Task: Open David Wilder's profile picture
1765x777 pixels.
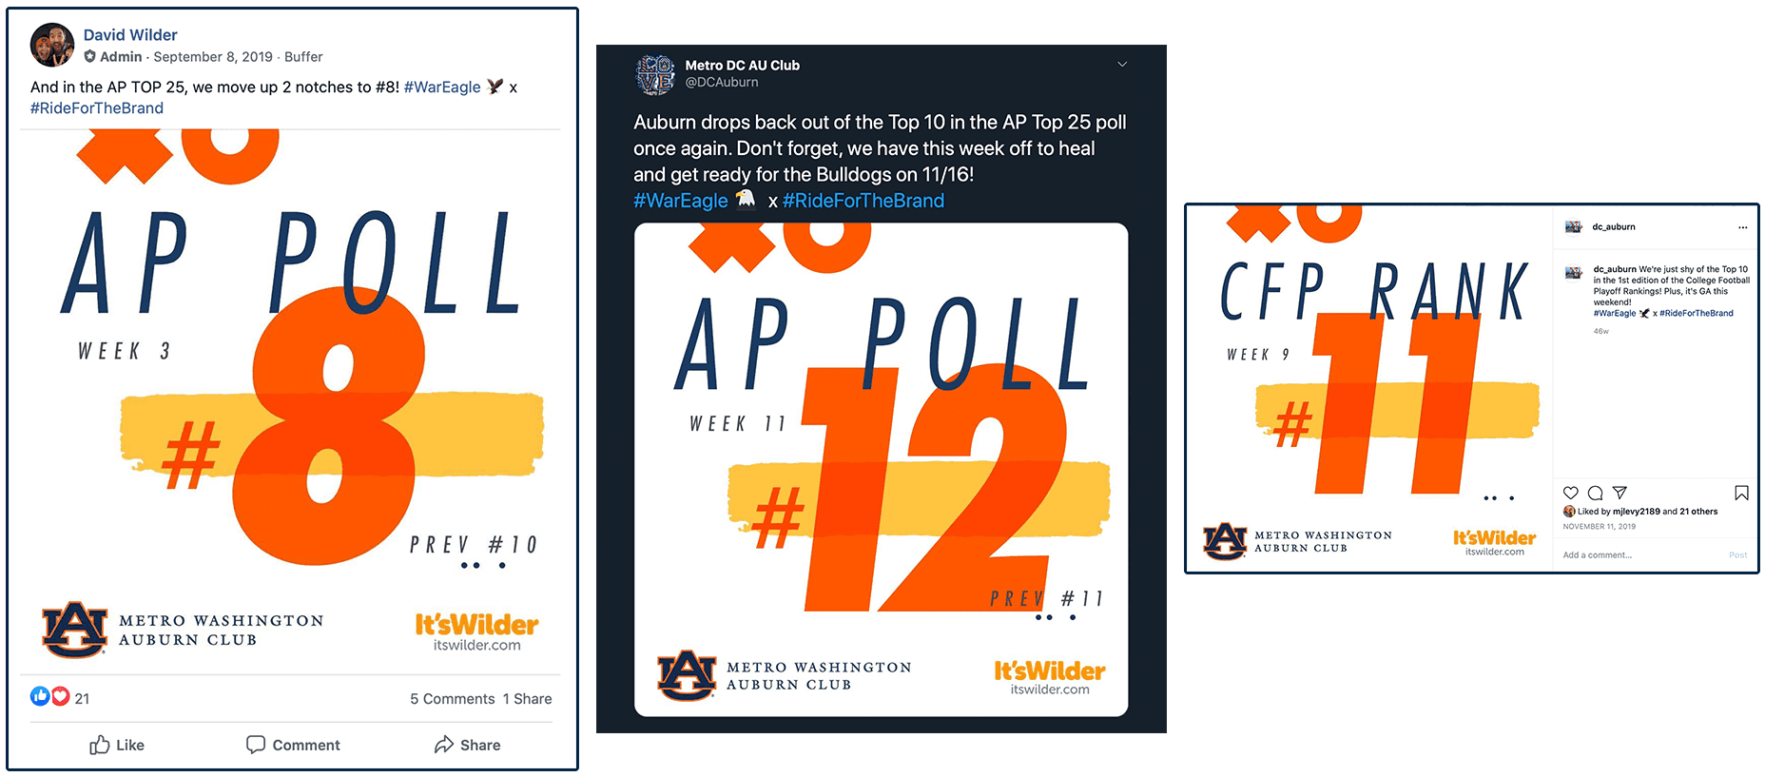Action: (x=52, y=45)
